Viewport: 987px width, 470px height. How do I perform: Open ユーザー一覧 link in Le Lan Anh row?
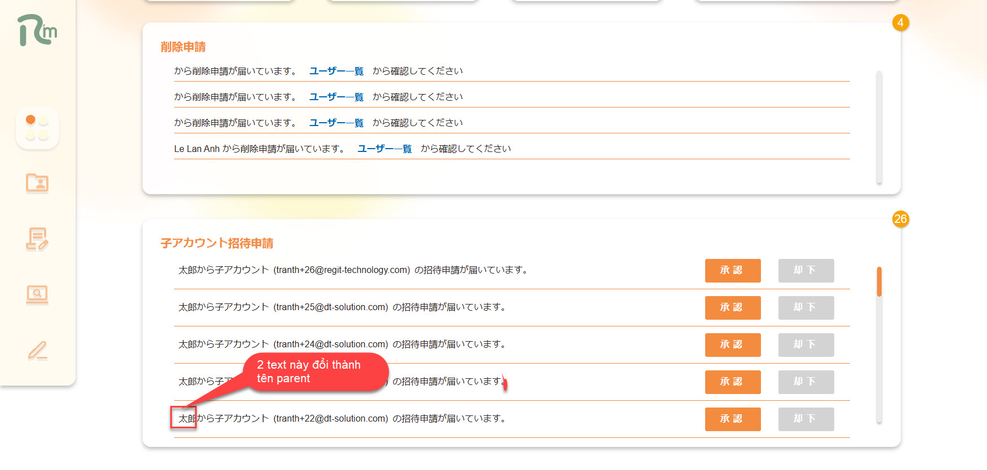click(x=384, y=149)
